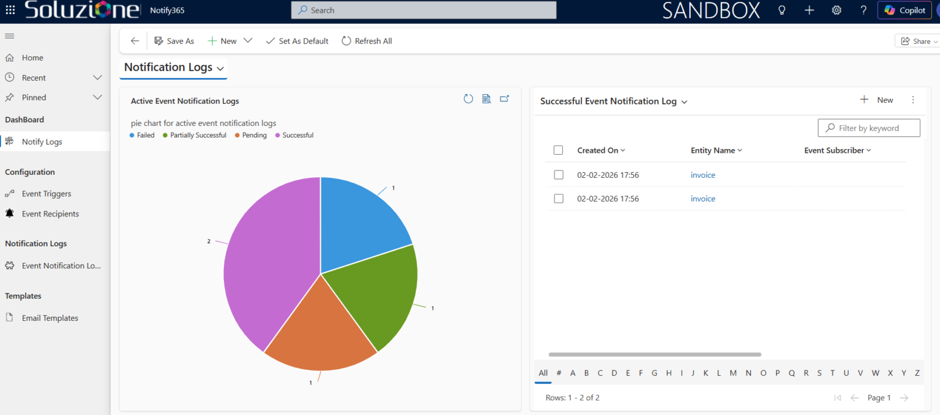
Task: Check the first invoice row checkbox
Action: point(558,175)
